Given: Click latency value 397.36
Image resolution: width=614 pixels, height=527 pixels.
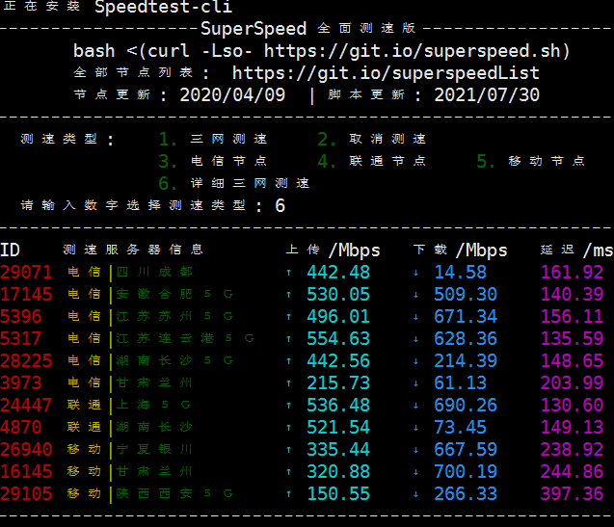Looking at the screenshot, I should click(x=572, y=493).
